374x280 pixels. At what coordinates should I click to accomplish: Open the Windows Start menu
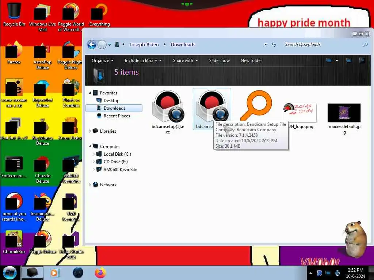coord(9,273)
